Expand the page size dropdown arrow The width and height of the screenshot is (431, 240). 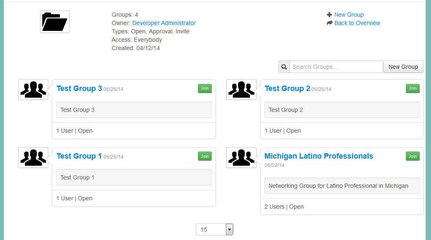(229, 229)
